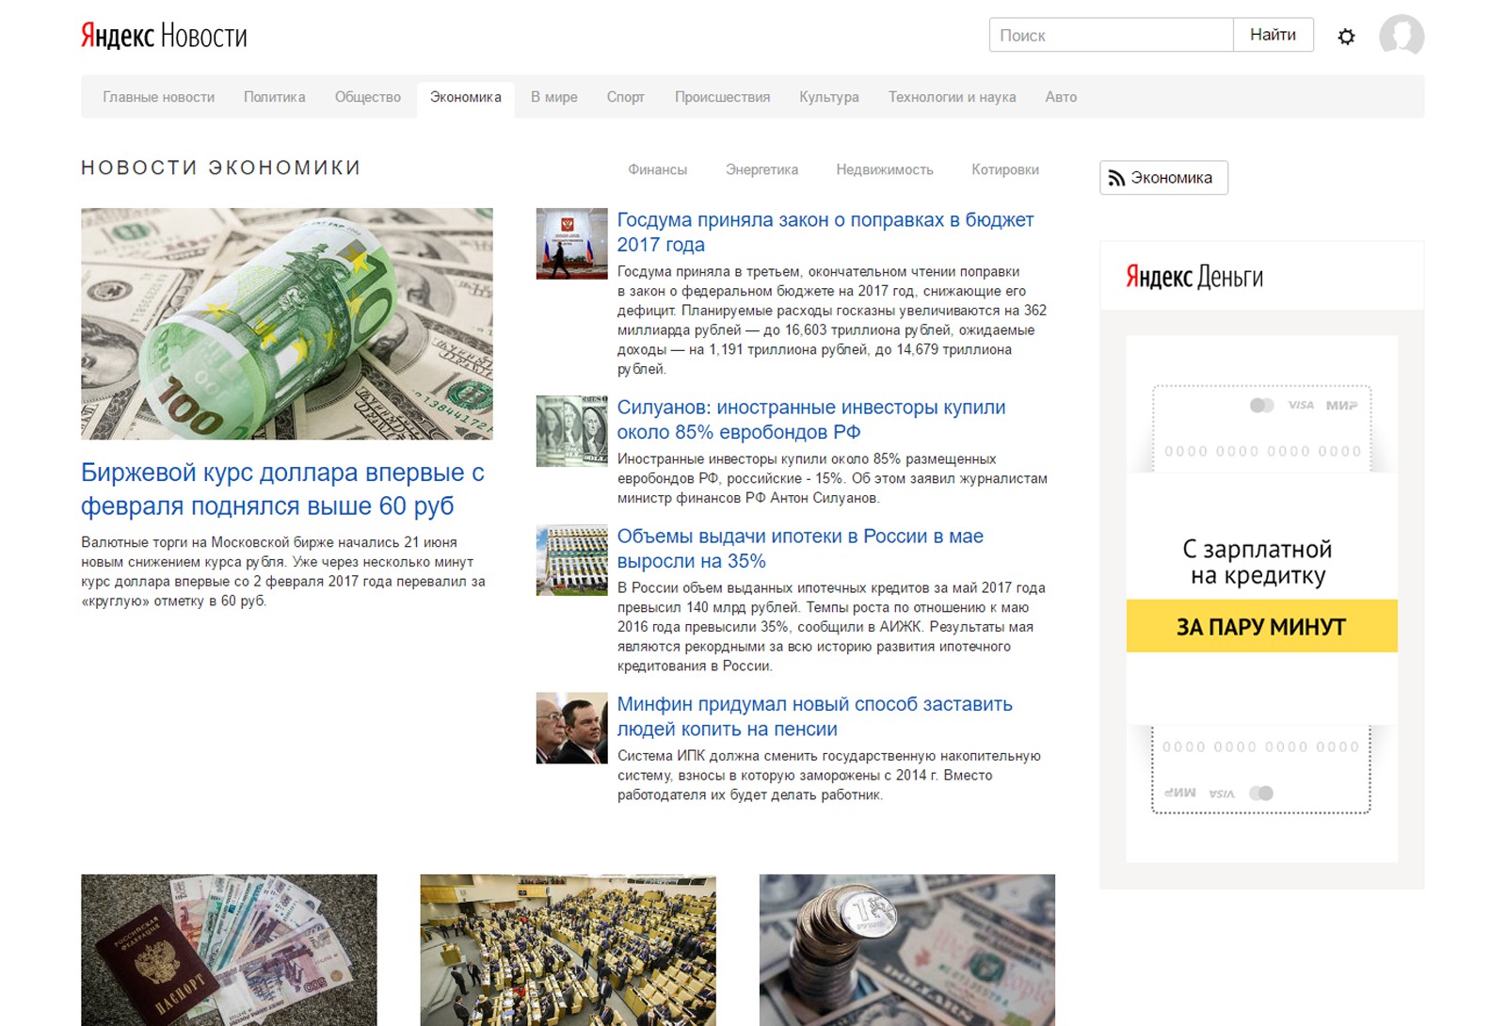Switch to the Политика tab
1506x1026 pixels.
[x=275, y=97]
